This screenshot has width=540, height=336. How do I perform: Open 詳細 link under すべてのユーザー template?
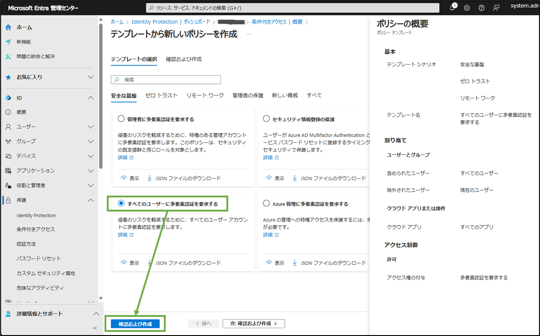[x=126, y=235]
